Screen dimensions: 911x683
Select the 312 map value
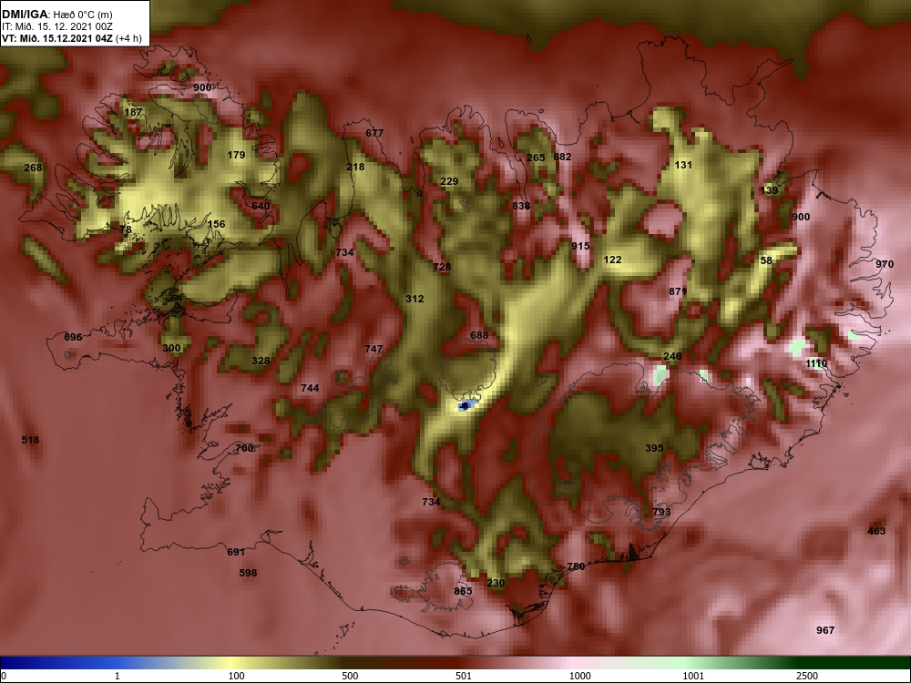click(x=415, y=299)
